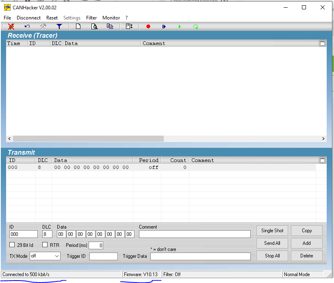
Task: Click the Single Shot button
Action: 272,231
